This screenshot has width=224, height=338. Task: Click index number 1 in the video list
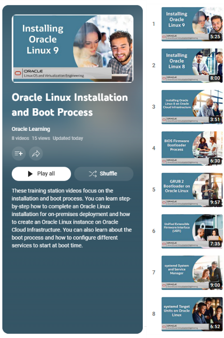coord(154,24)
